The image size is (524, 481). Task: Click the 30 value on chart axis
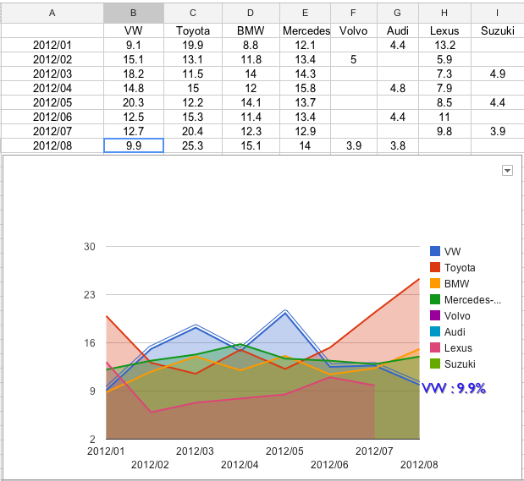click(x=90, y=247)
